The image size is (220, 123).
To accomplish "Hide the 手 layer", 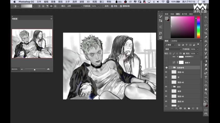I will (166, 77).
